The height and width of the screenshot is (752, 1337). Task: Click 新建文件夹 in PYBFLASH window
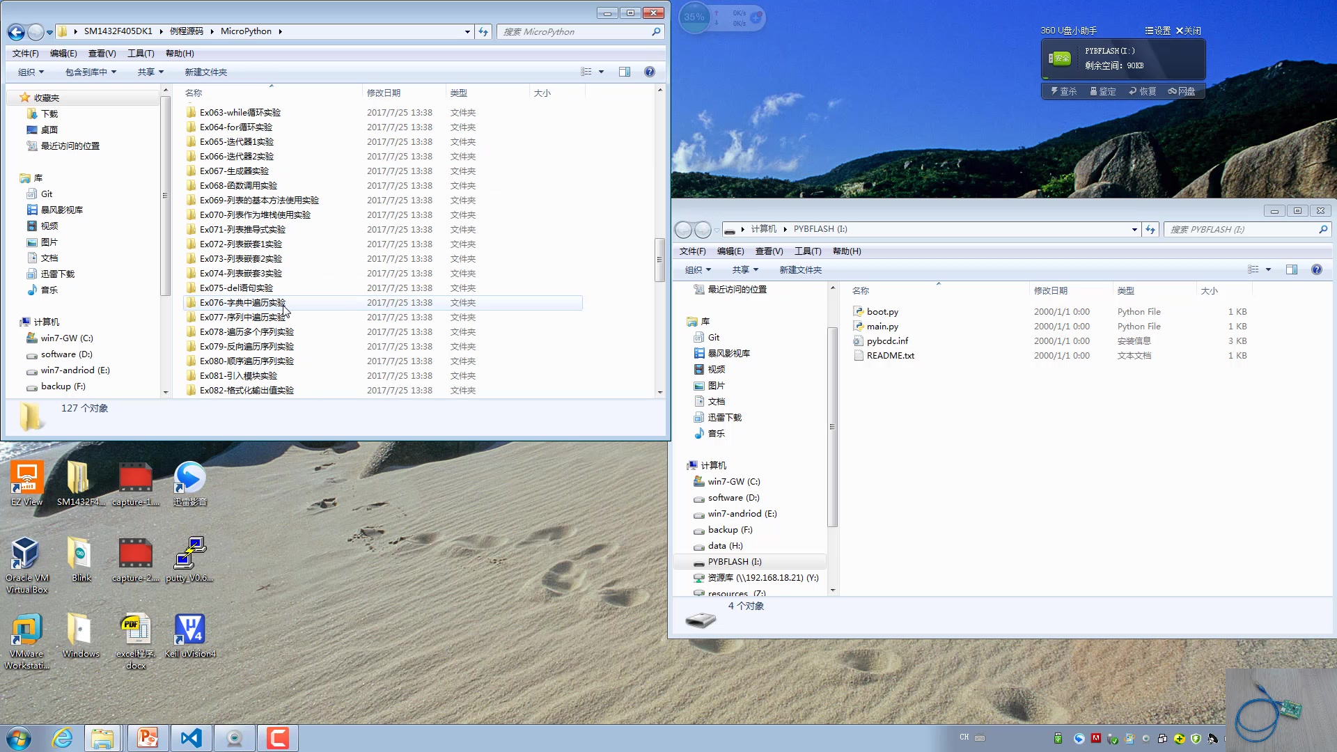coord(800,269)
